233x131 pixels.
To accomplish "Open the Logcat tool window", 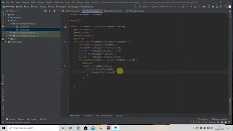I will pos(32,119).
